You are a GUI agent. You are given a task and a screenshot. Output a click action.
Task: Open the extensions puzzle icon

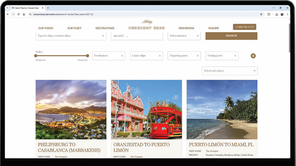pyautogui.click(x=269, y=14)
